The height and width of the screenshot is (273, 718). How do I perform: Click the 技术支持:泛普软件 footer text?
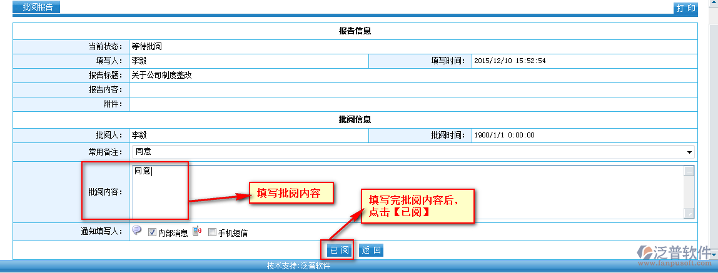click(298, 266)
